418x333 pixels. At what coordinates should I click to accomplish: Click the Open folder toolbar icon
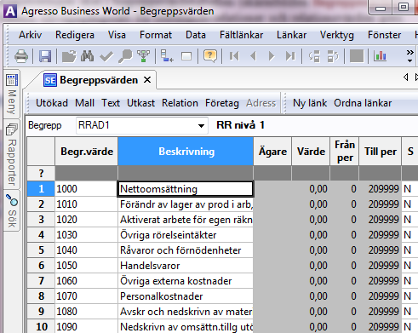pyautogui.click(x=69, y=56)
